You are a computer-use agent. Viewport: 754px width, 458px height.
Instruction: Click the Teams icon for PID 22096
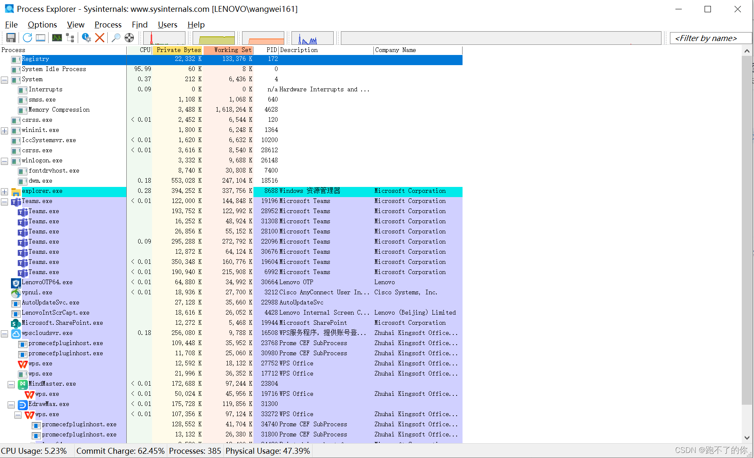point(23,242)
